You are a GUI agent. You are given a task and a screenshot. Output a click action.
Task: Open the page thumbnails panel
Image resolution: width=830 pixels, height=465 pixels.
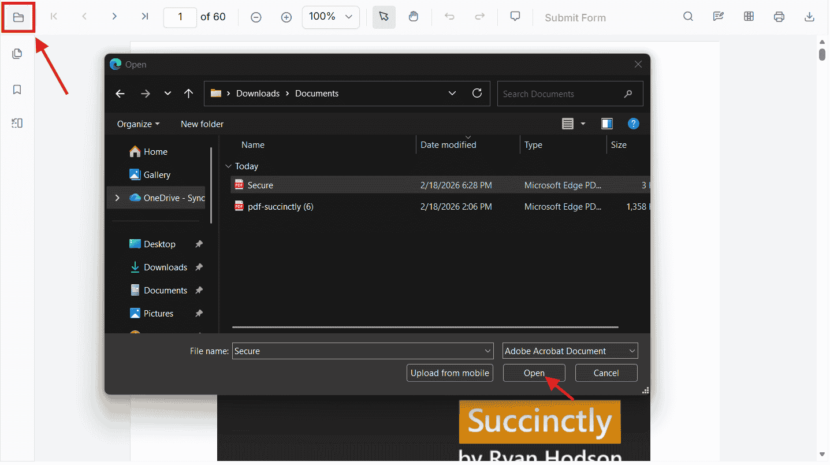point(17,54)
